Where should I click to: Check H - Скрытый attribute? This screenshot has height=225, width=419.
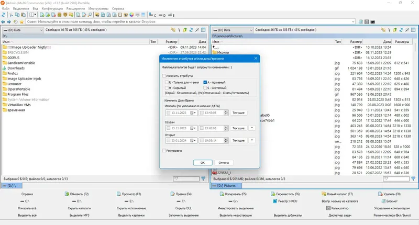167,88
